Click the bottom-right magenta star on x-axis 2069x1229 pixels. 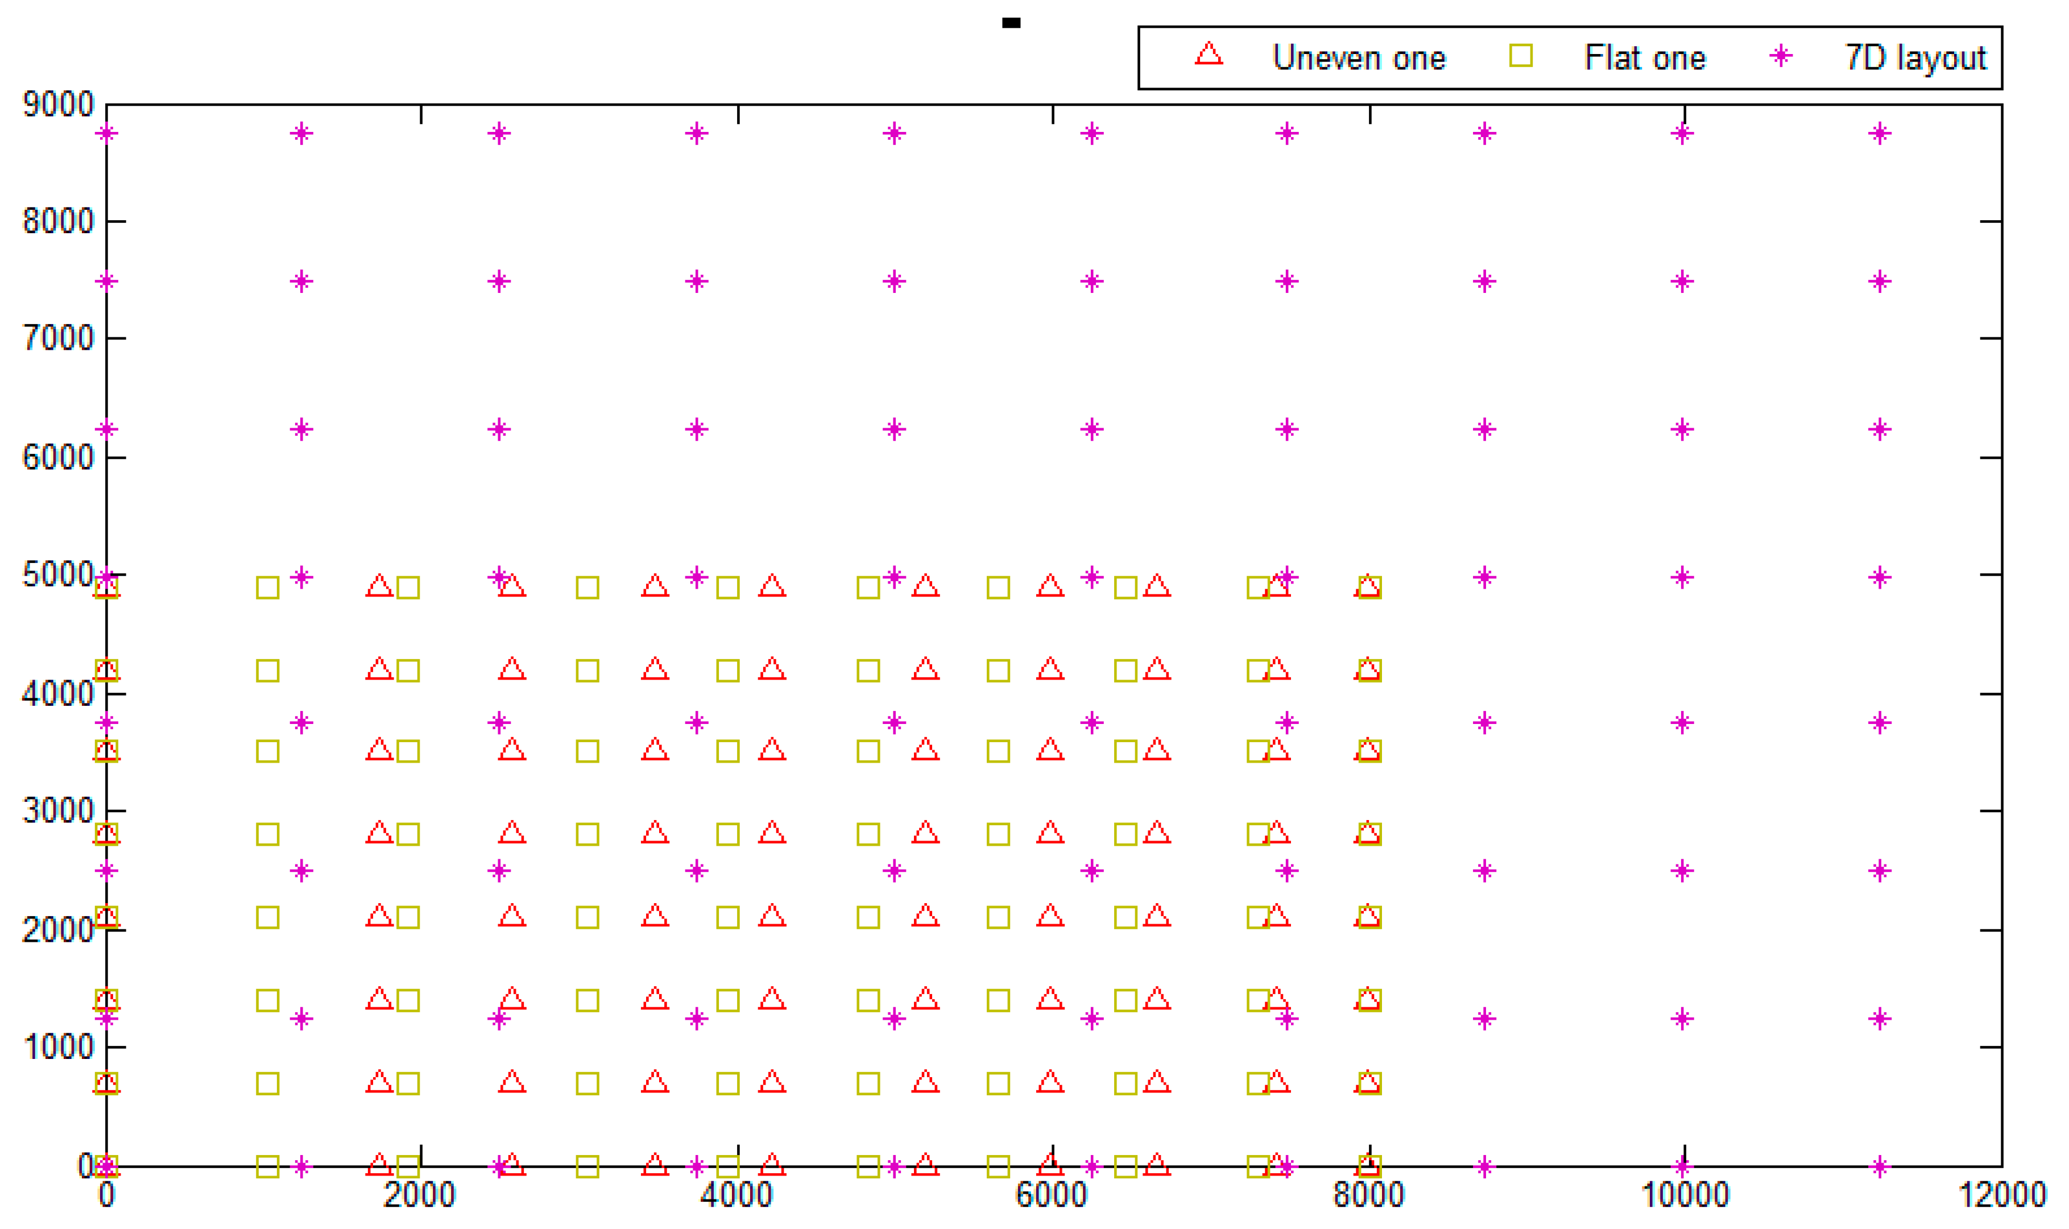pyautogui.click(x=1880, y=1167)
